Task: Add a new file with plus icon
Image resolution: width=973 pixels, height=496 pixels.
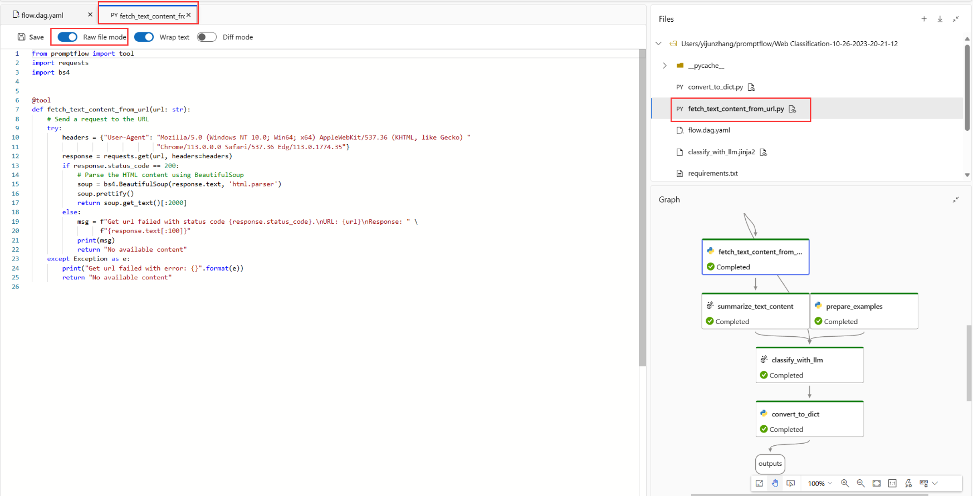Action: [924, 19]
